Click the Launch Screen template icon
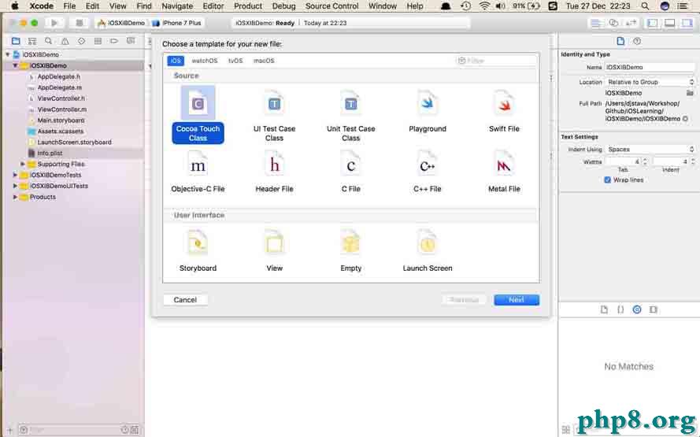Screen dimensions: 700x437 point(428,243)
